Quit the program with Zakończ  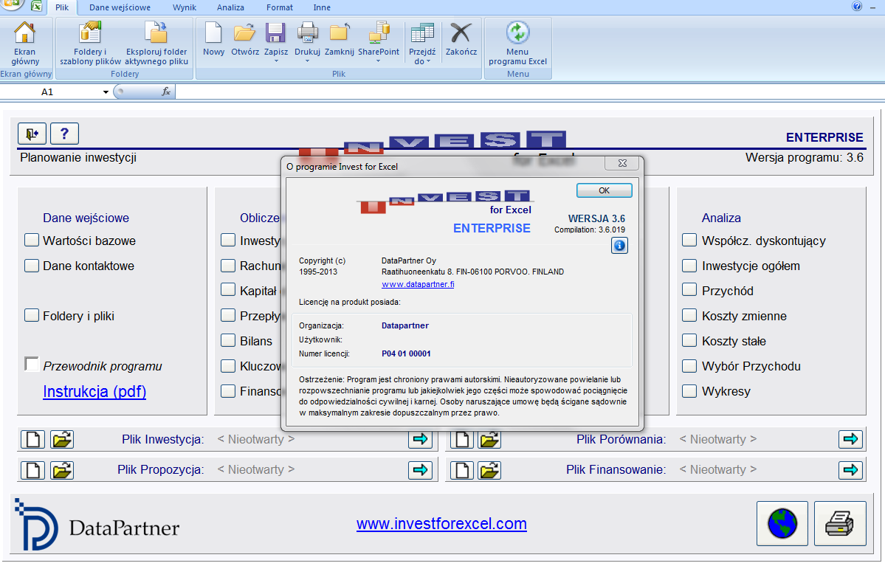[461, 40]
